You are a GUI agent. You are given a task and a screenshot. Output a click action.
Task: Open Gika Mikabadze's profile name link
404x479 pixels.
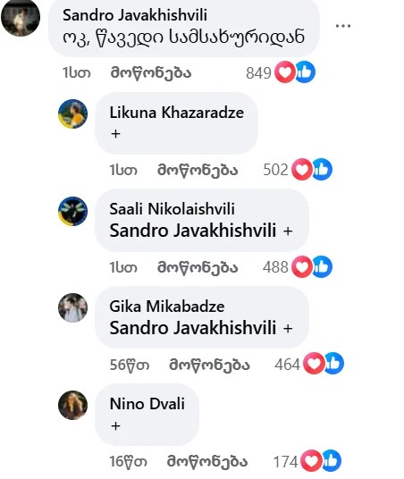point(167,307)
